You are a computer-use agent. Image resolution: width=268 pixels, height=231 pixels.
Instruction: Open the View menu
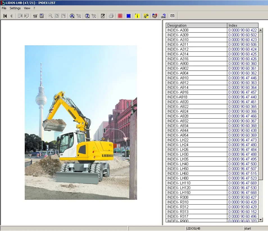[27, 8]
